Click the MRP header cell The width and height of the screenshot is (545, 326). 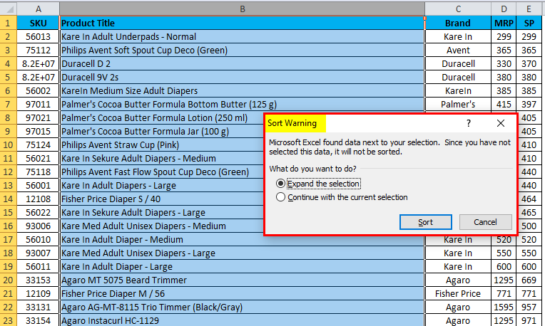[x=504, y=23]
